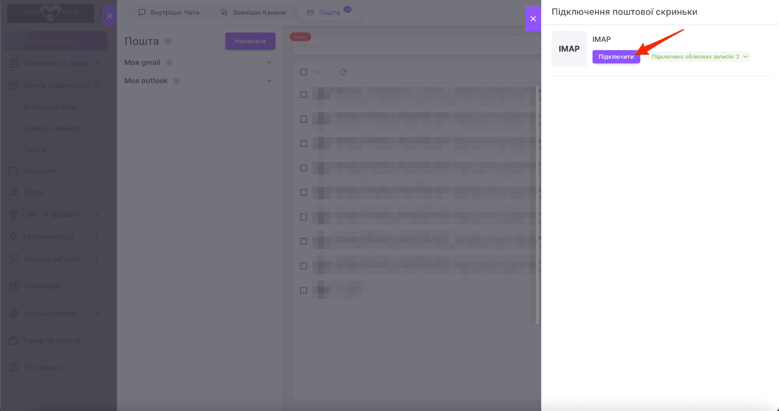Click the Підтримка help icon
The image size is (779, 411).
[14, 368]
